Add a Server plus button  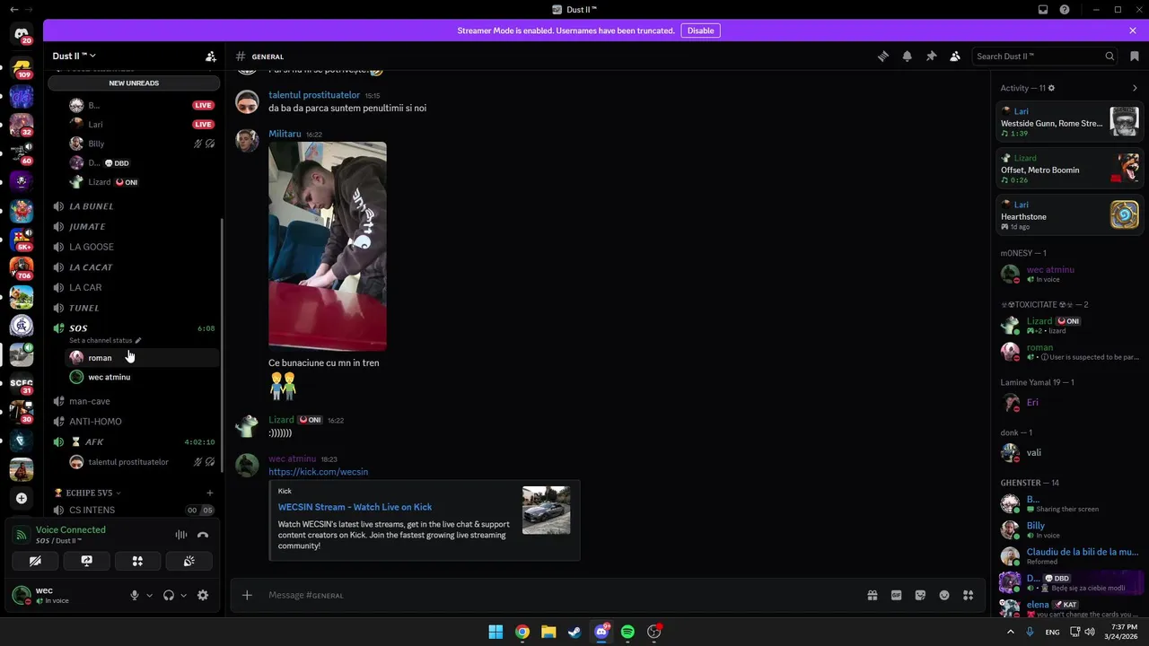coord(22,498)
